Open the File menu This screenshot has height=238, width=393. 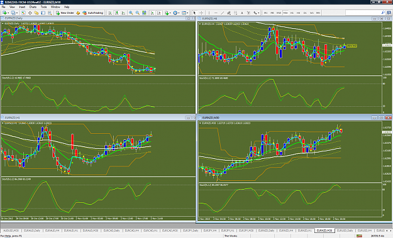[x=4, y=7]
